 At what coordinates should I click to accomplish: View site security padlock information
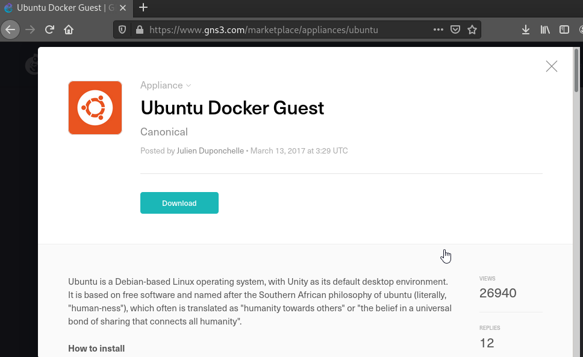point(140,29)
